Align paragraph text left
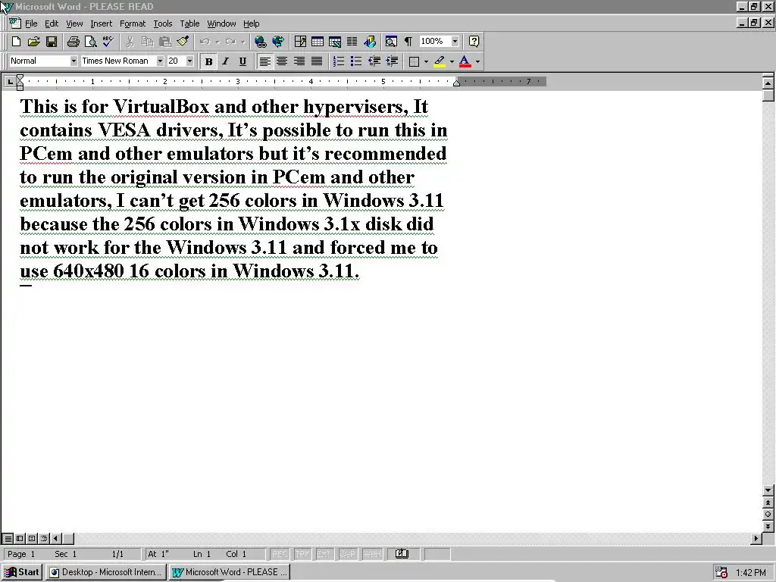 (264, 61)
